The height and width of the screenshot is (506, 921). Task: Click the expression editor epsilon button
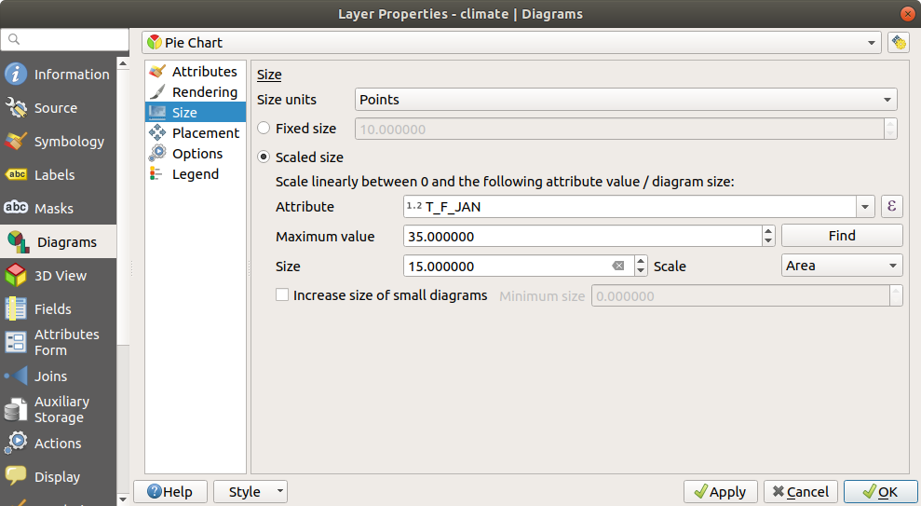pos(892,207)
